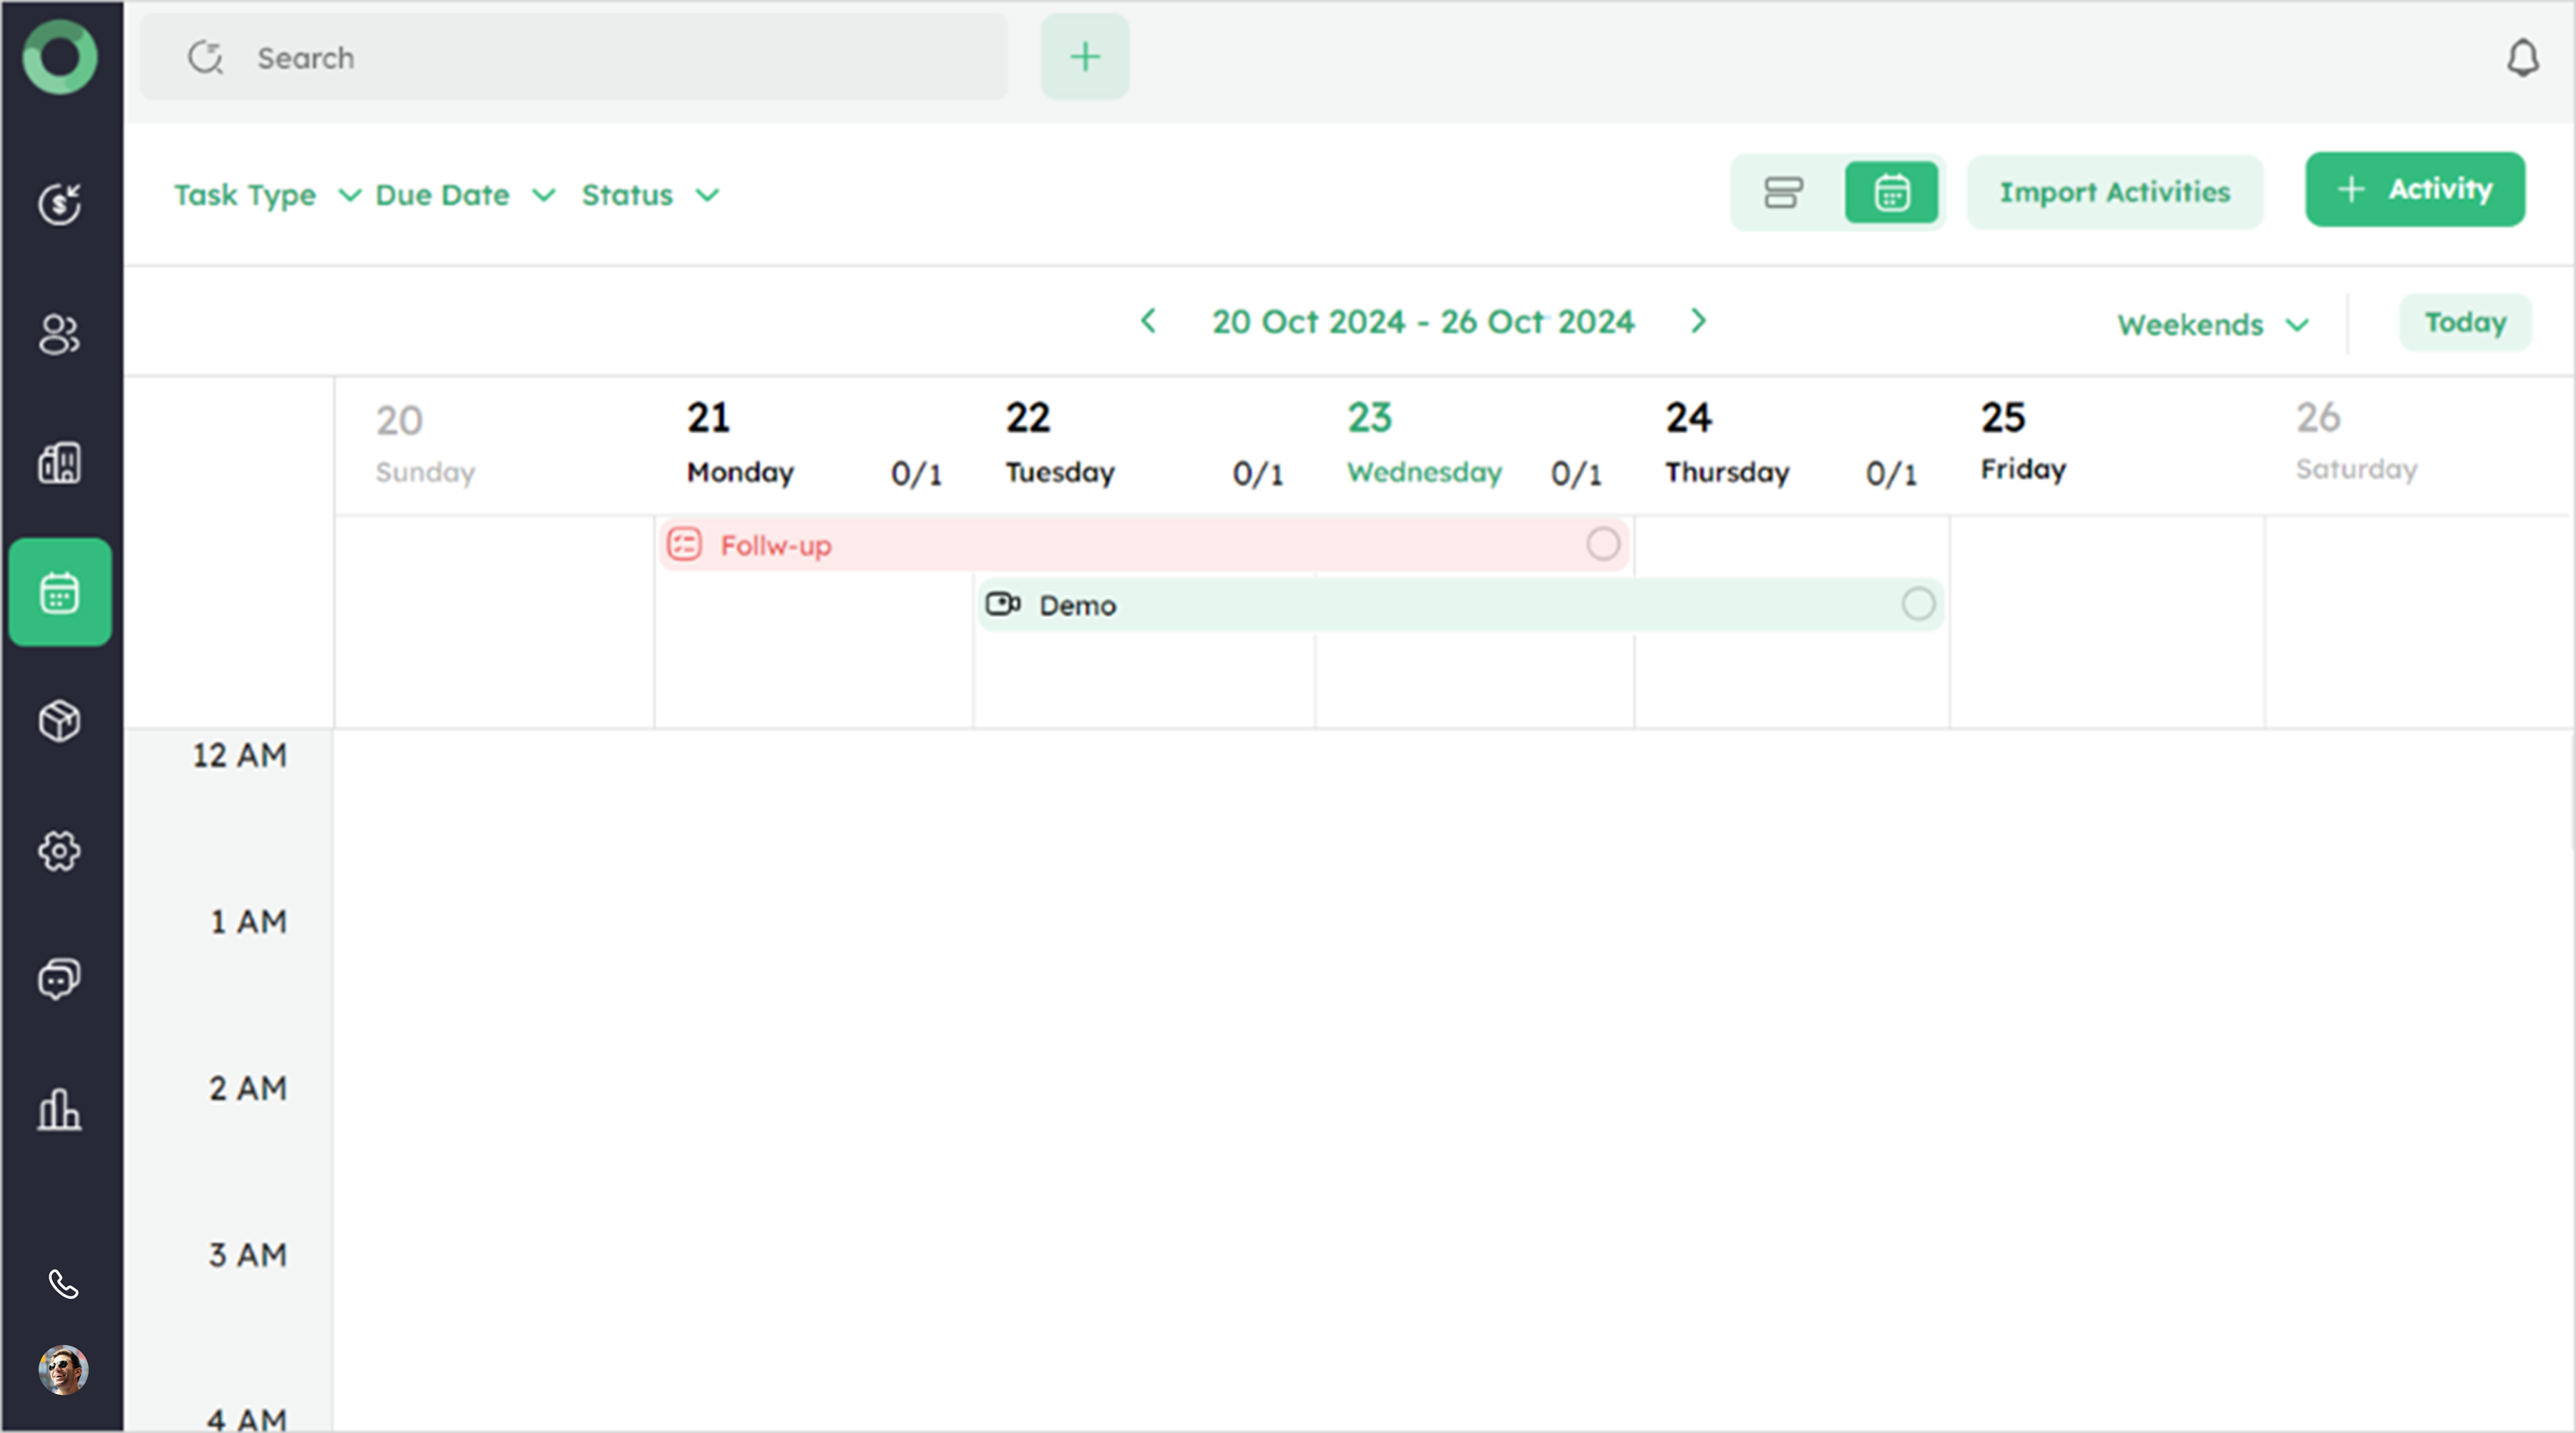Open notifications bell
Viewport: 2576px width, 1433px height.
pyautogui.click(x=2522, y=58)
